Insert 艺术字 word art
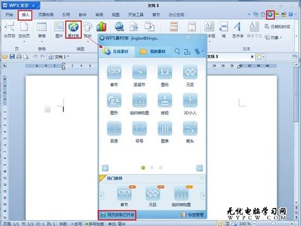Viewport: 301px width, 226px height. (x=238, y=29)
